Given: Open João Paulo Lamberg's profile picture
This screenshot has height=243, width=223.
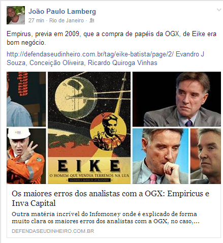Looking at the screenshot, I should tap(16, 15).
